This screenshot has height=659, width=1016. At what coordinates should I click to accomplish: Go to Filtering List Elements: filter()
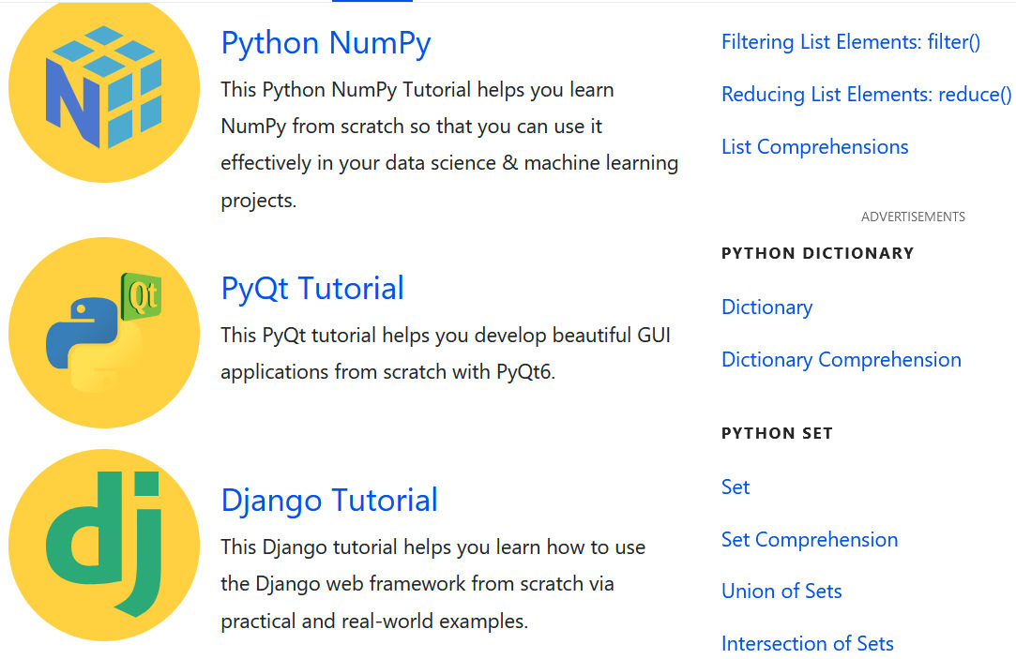[851, 42]
